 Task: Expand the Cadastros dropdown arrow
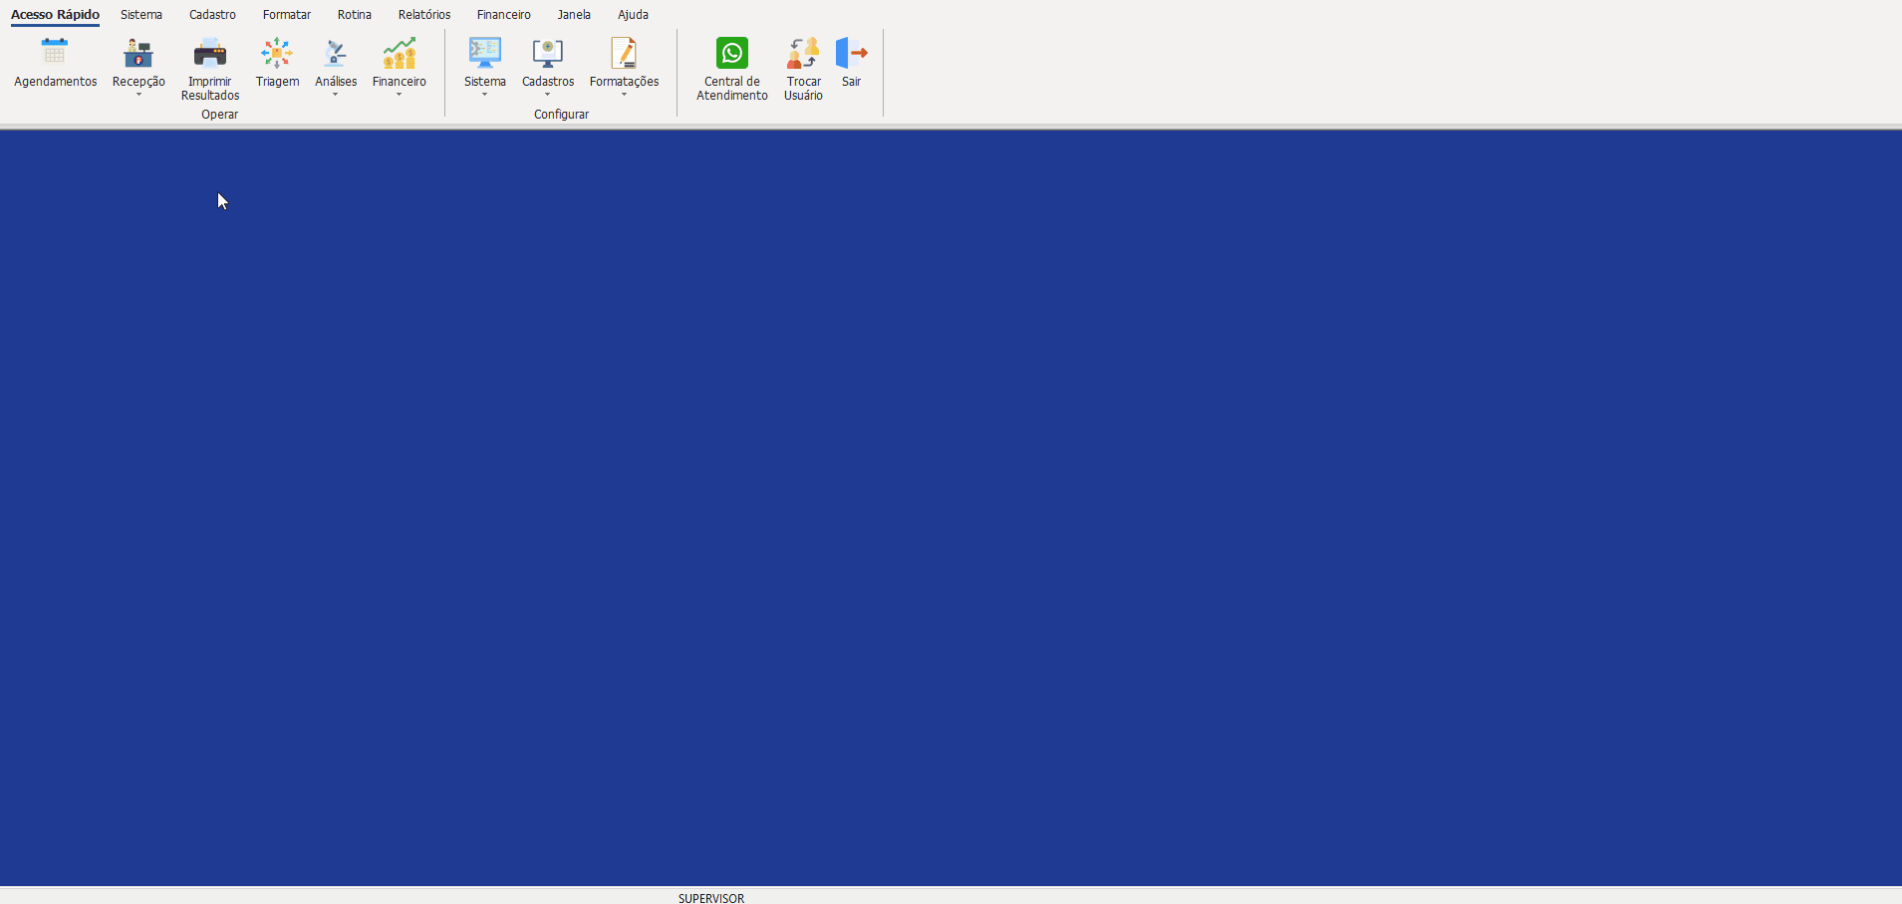click(x=548, y=96)
